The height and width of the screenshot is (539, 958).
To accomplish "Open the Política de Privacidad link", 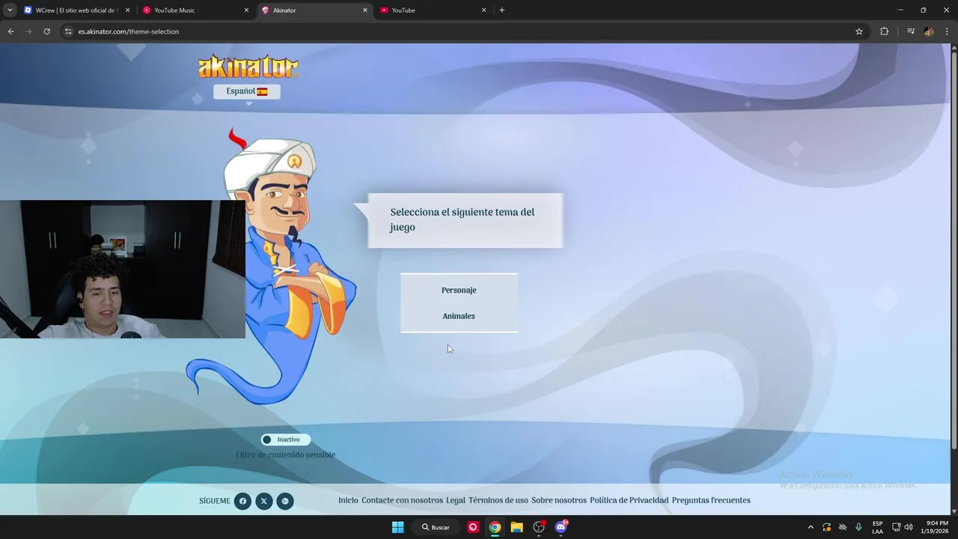I will pos(629,500).
